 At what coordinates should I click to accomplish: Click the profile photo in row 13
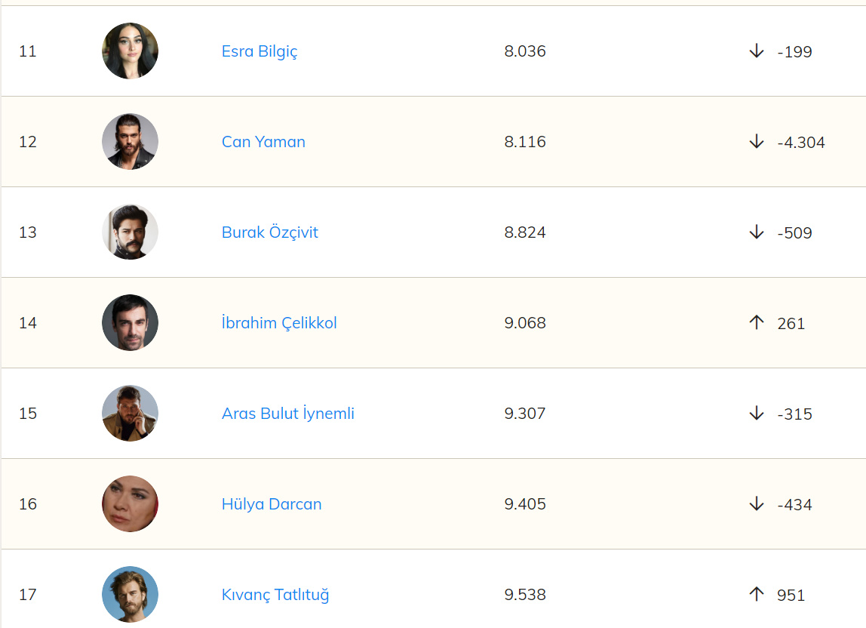point(130,232)
